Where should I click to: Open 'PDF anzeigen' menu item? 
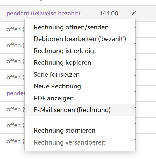click(x=54, y=98)
